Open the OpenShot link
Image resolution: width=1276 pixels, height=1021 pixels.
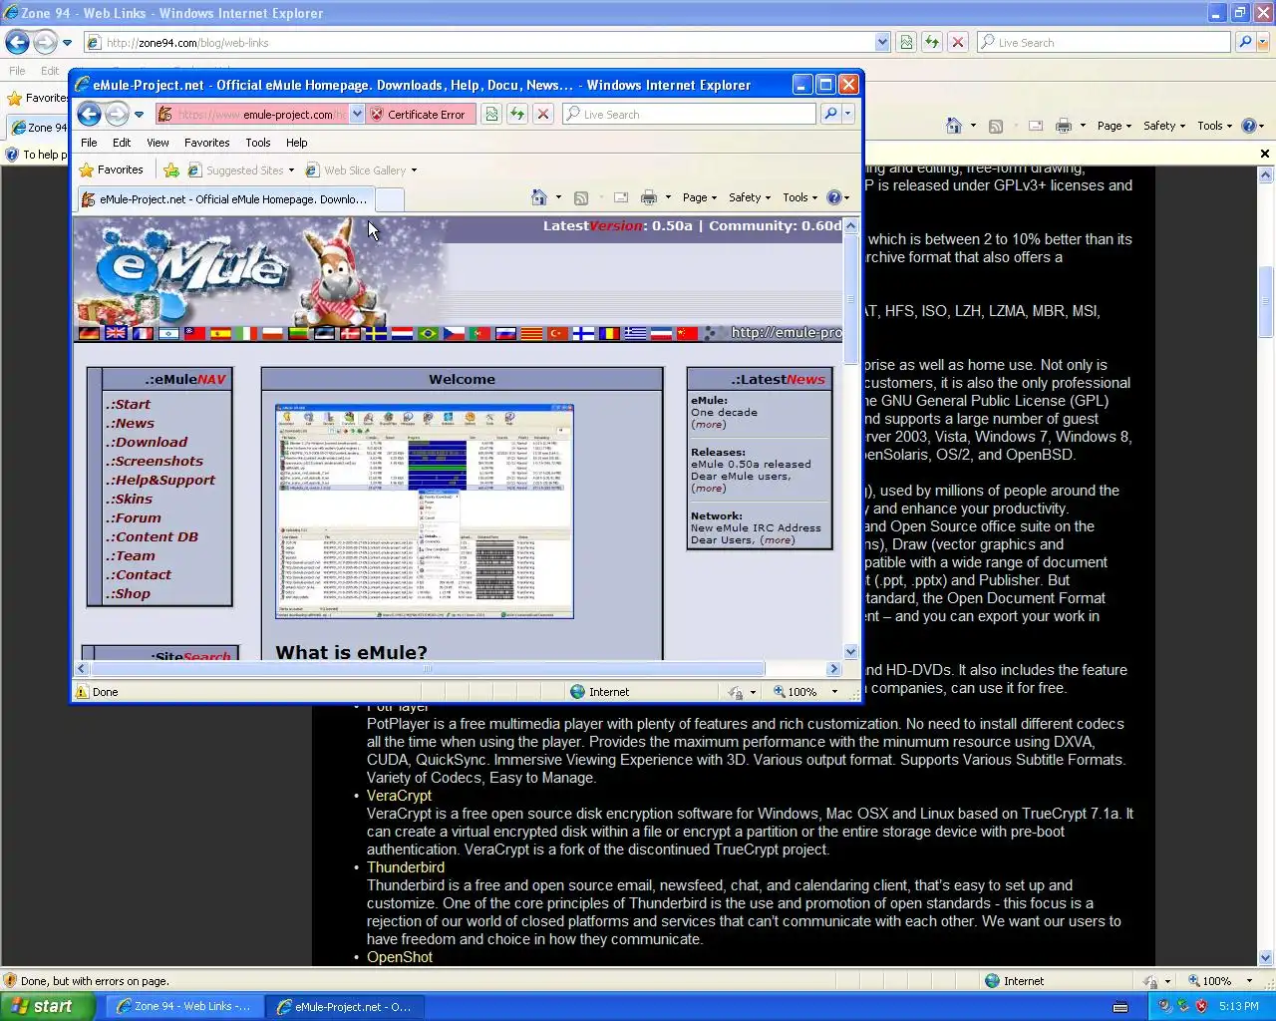tap(400, 957)
